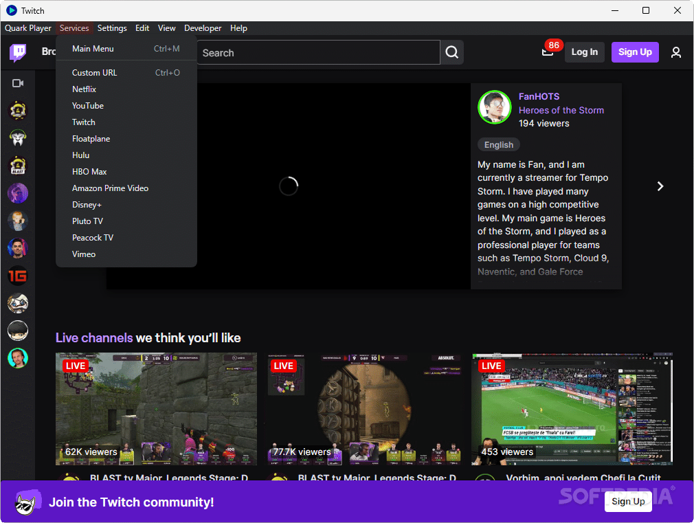Open the user profile icon
The width and height of the screenshot is (694, 523).
click(x=676, y=52)
